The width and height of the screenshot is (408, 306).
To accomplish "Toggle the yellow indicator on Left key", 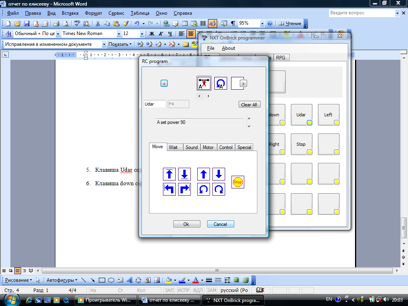I will click(x=336, y=123).
